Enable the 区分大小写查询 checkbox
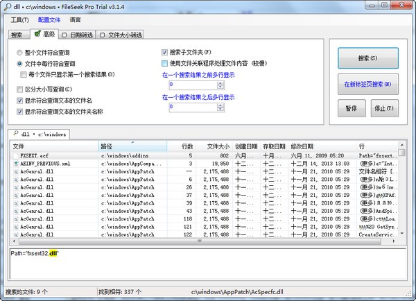The height and width of the screenshot is (301, 416). click(x=19, y=89)
